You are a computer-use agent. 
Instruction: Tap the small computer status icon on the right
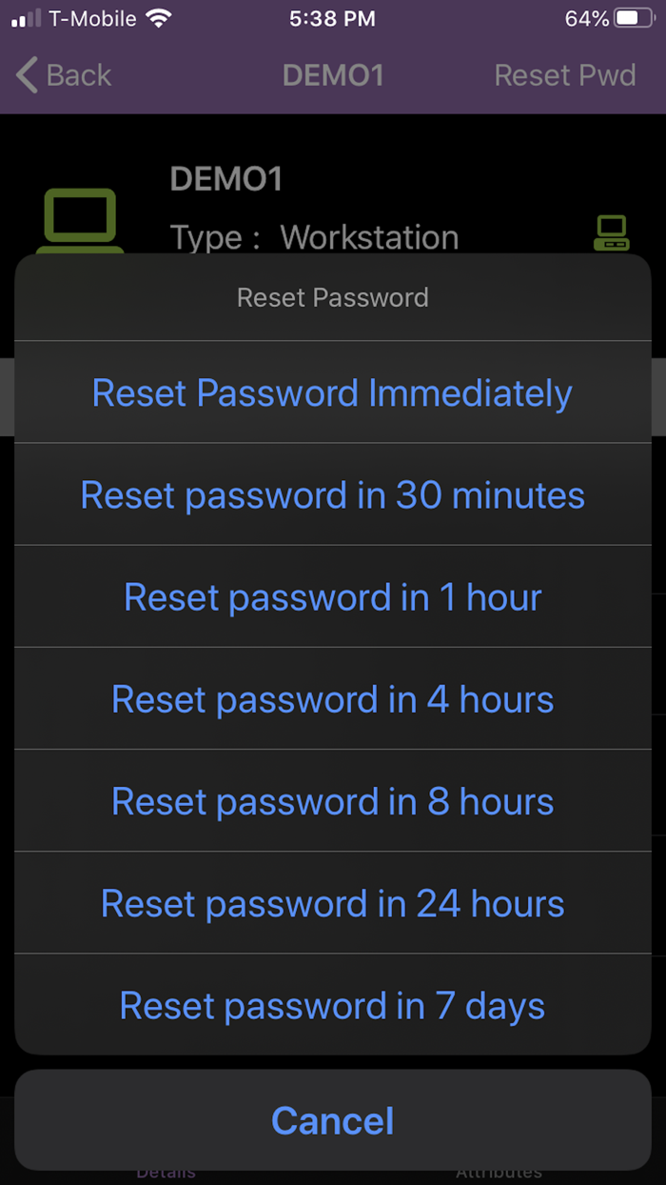(612, 231)
